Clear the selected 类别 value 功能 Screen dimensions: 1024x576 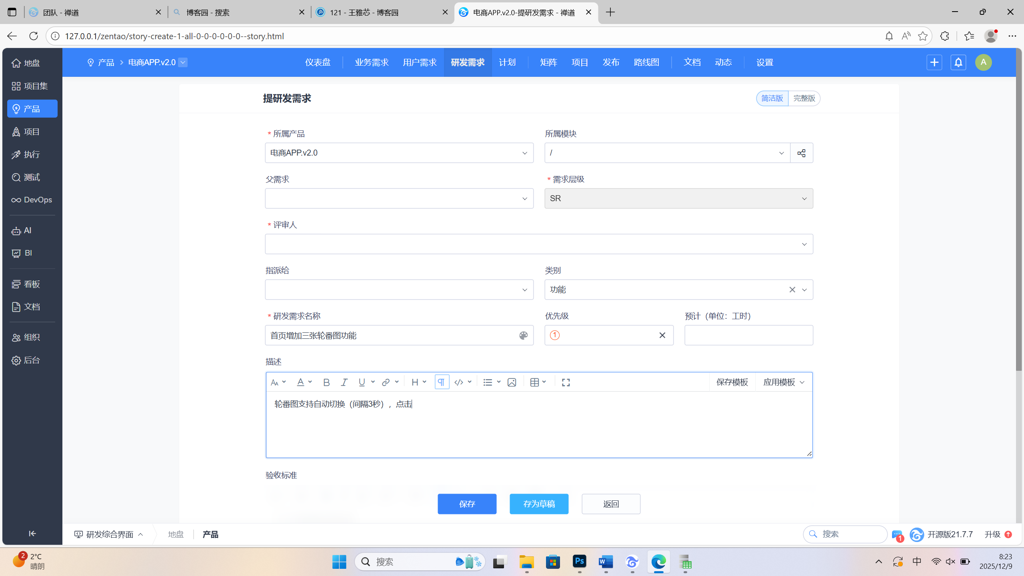pyautogui.click(x=792, y=289)
